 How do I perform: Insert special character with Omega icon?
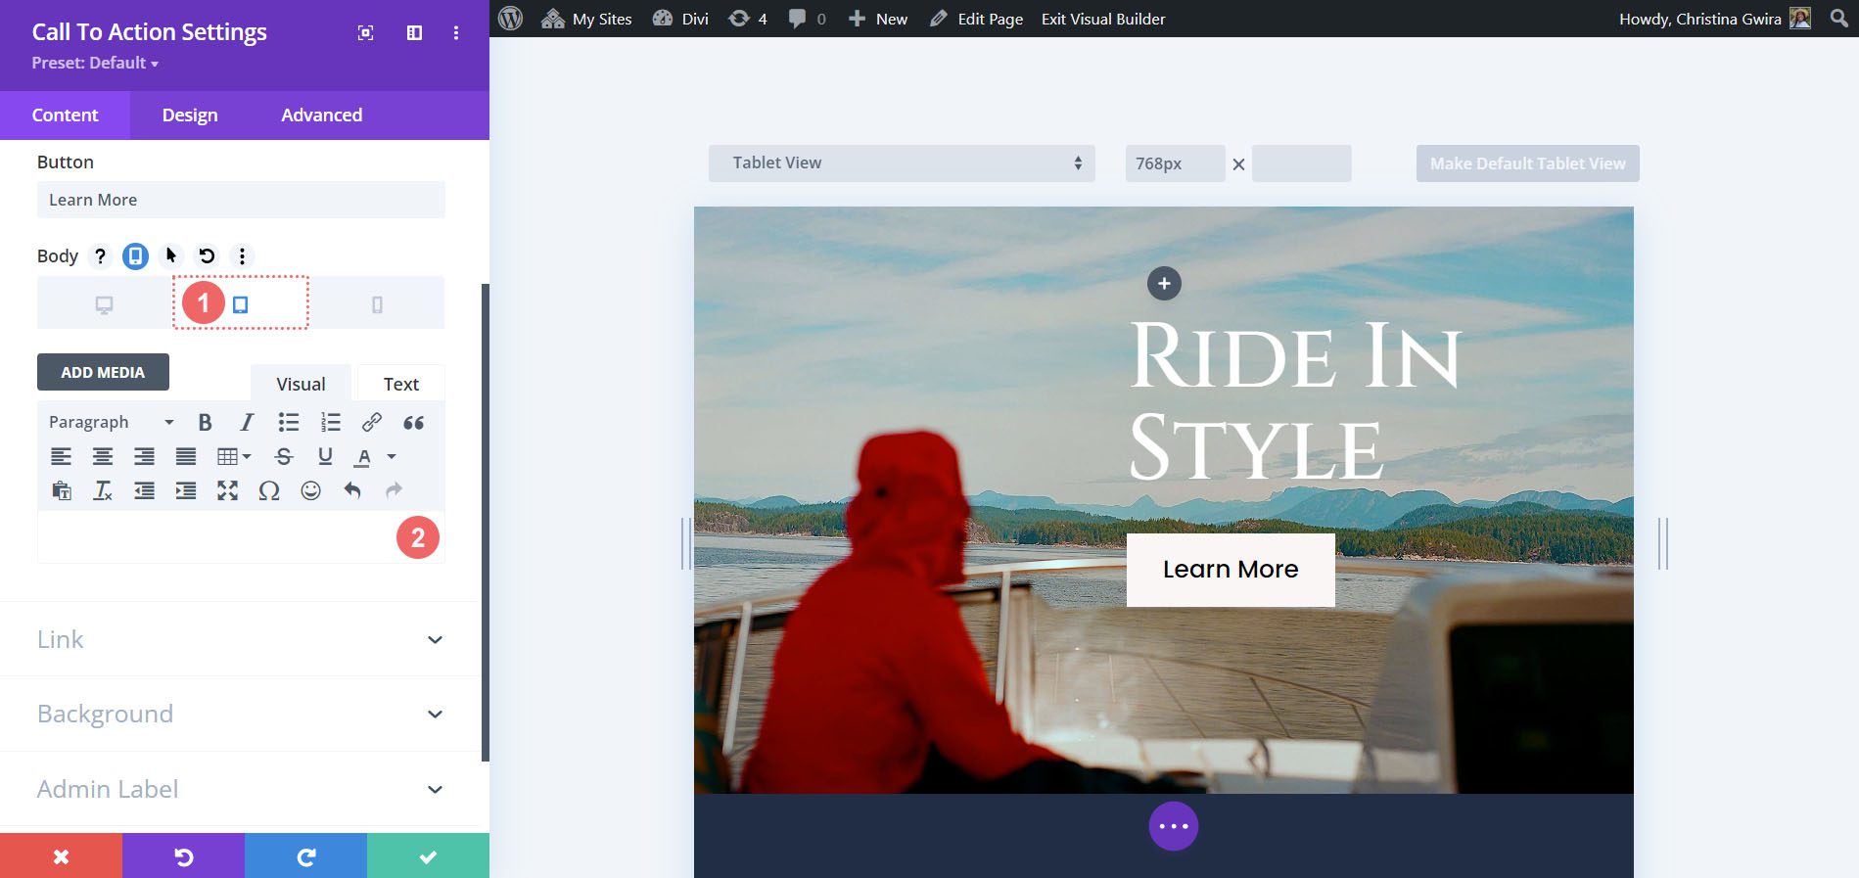coord(269,490)
